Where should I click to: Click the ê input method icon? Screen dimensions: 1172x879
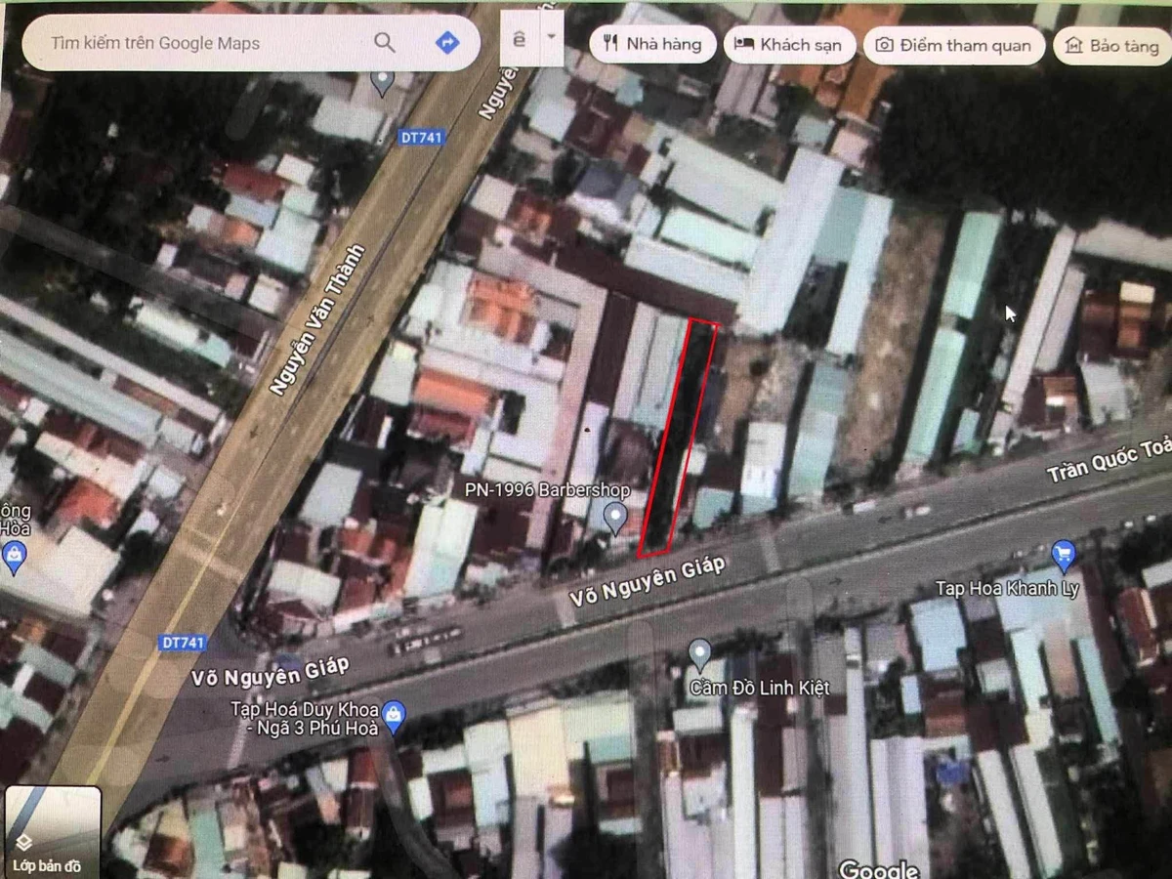click(x=519, y=38)
